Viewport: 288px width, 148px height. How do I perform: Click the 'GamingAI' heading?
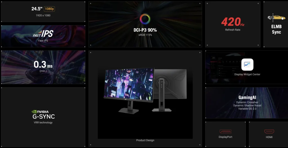247,97
